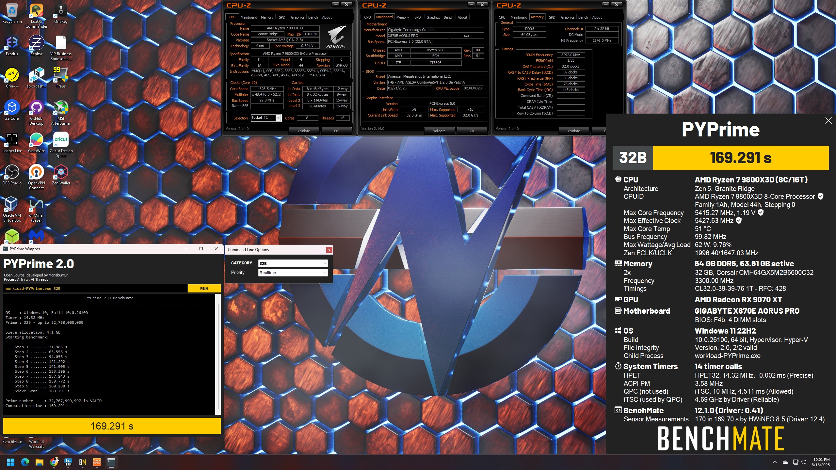Expand the hidden icons tray chevron
836x470 pixels.
tap(775, 462)
